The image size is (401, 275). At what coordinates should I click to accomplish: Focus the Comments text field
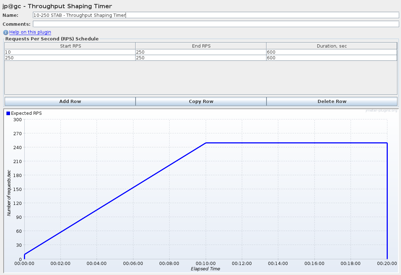click(215, 24)
